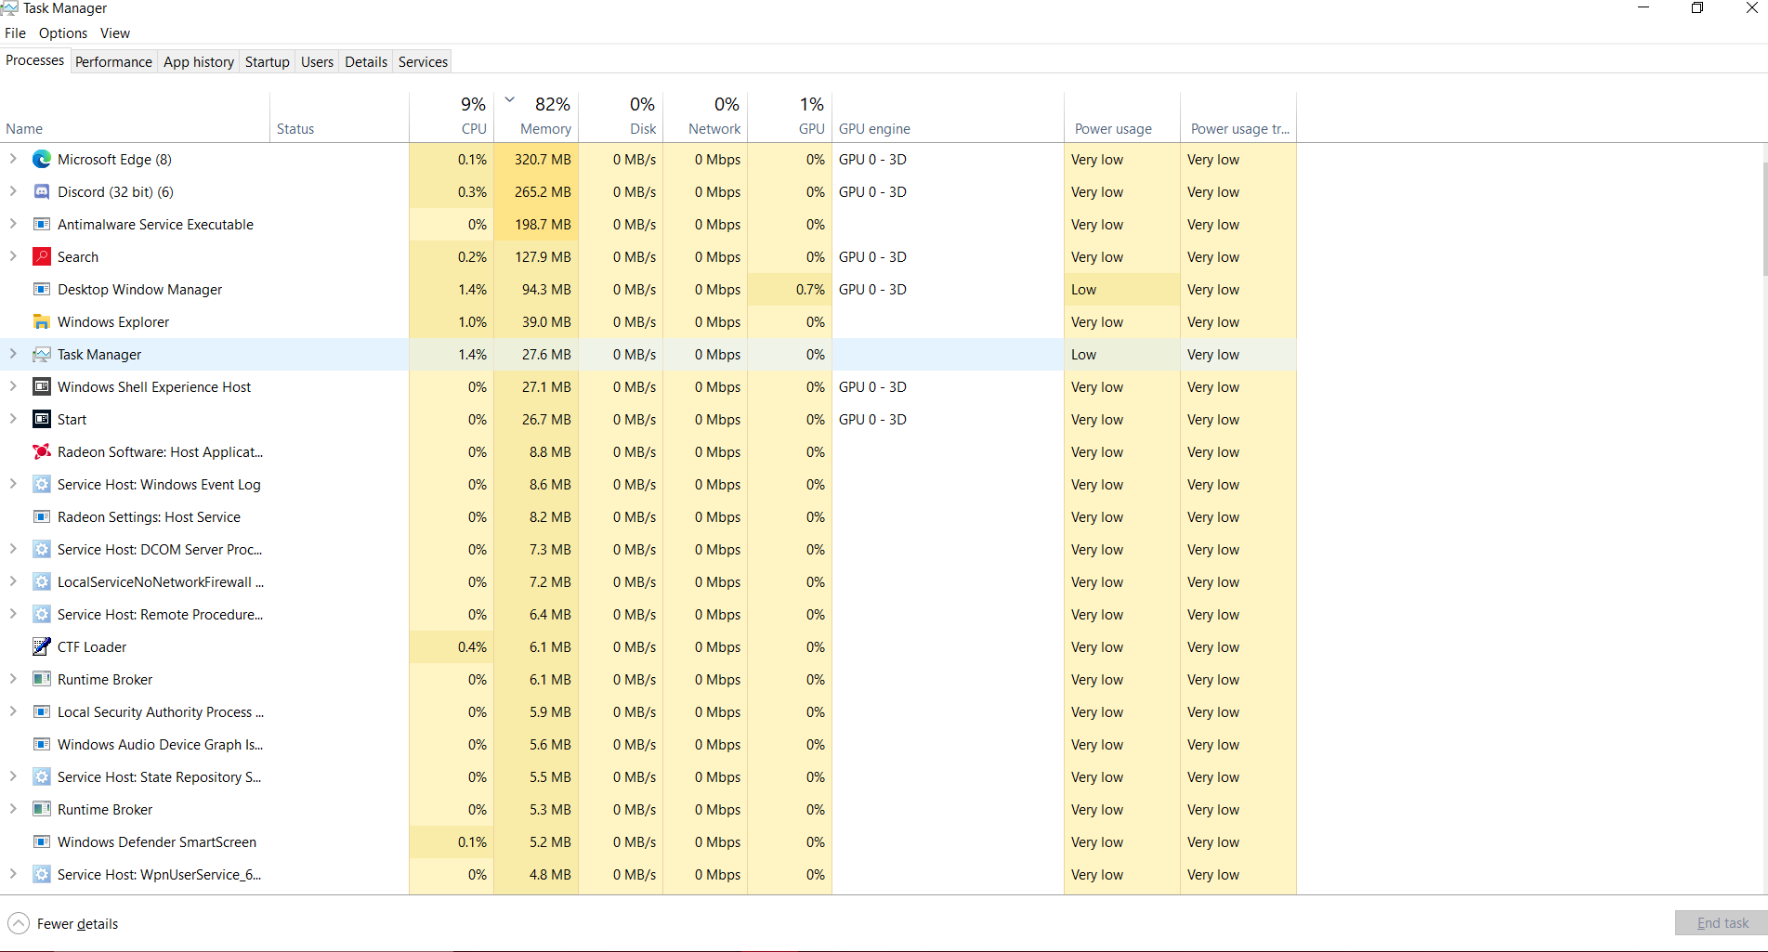Image resolution: width=1768 pixels, height=952 pixels.
Task: Sort by the Power usage column header
Action: click(x=1122, y=118)
